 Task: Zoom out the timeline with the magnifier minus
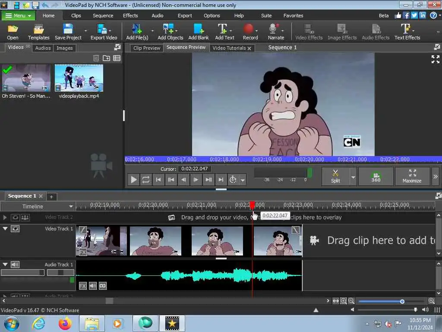coord(351,301)
